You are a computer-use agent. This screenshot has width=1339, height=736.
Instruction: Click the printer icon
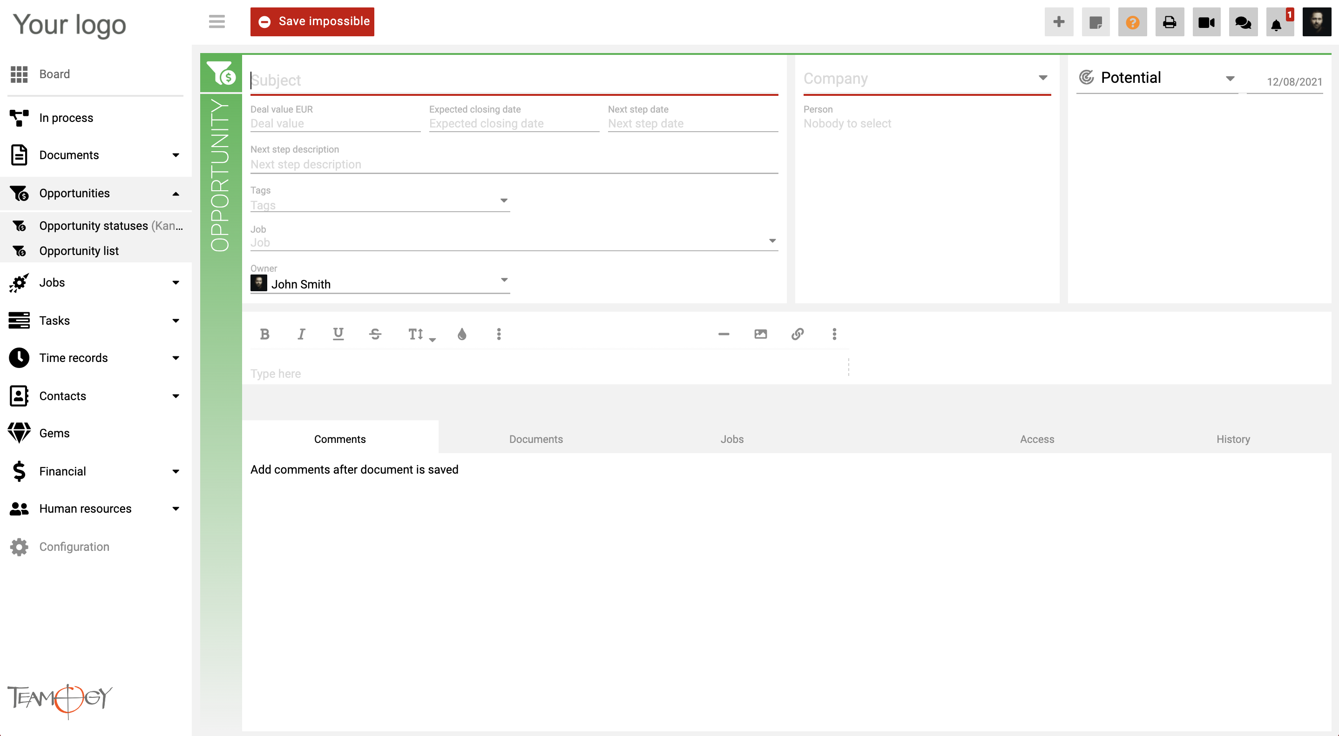(1169, 22)
